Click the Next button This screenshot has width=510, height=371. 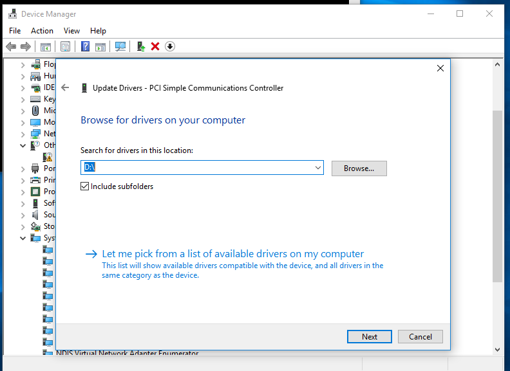(369, 336)
